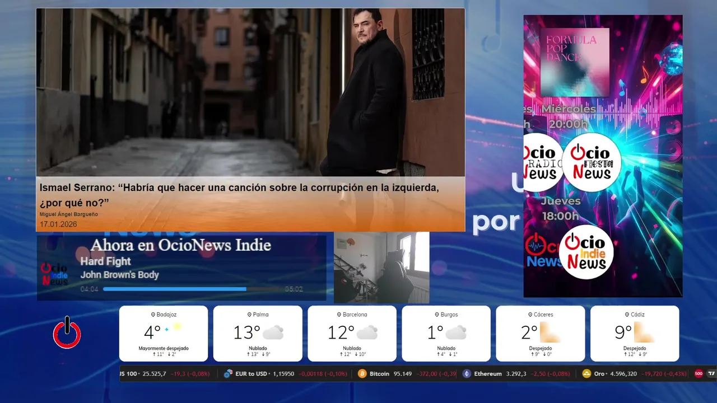Screen dimensions: 717x403
Task: Open the Ismael Serrano news headline
Action: (239, 195)
